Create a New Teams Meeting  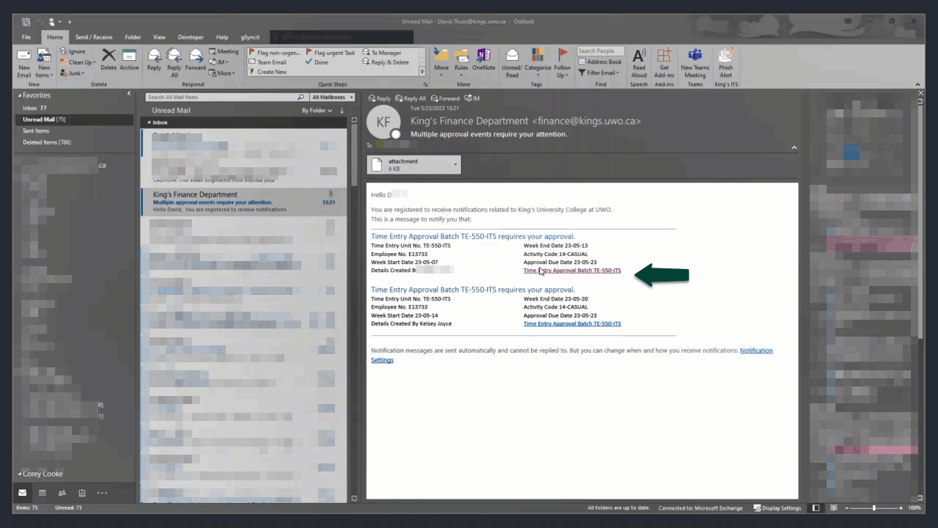695,63
